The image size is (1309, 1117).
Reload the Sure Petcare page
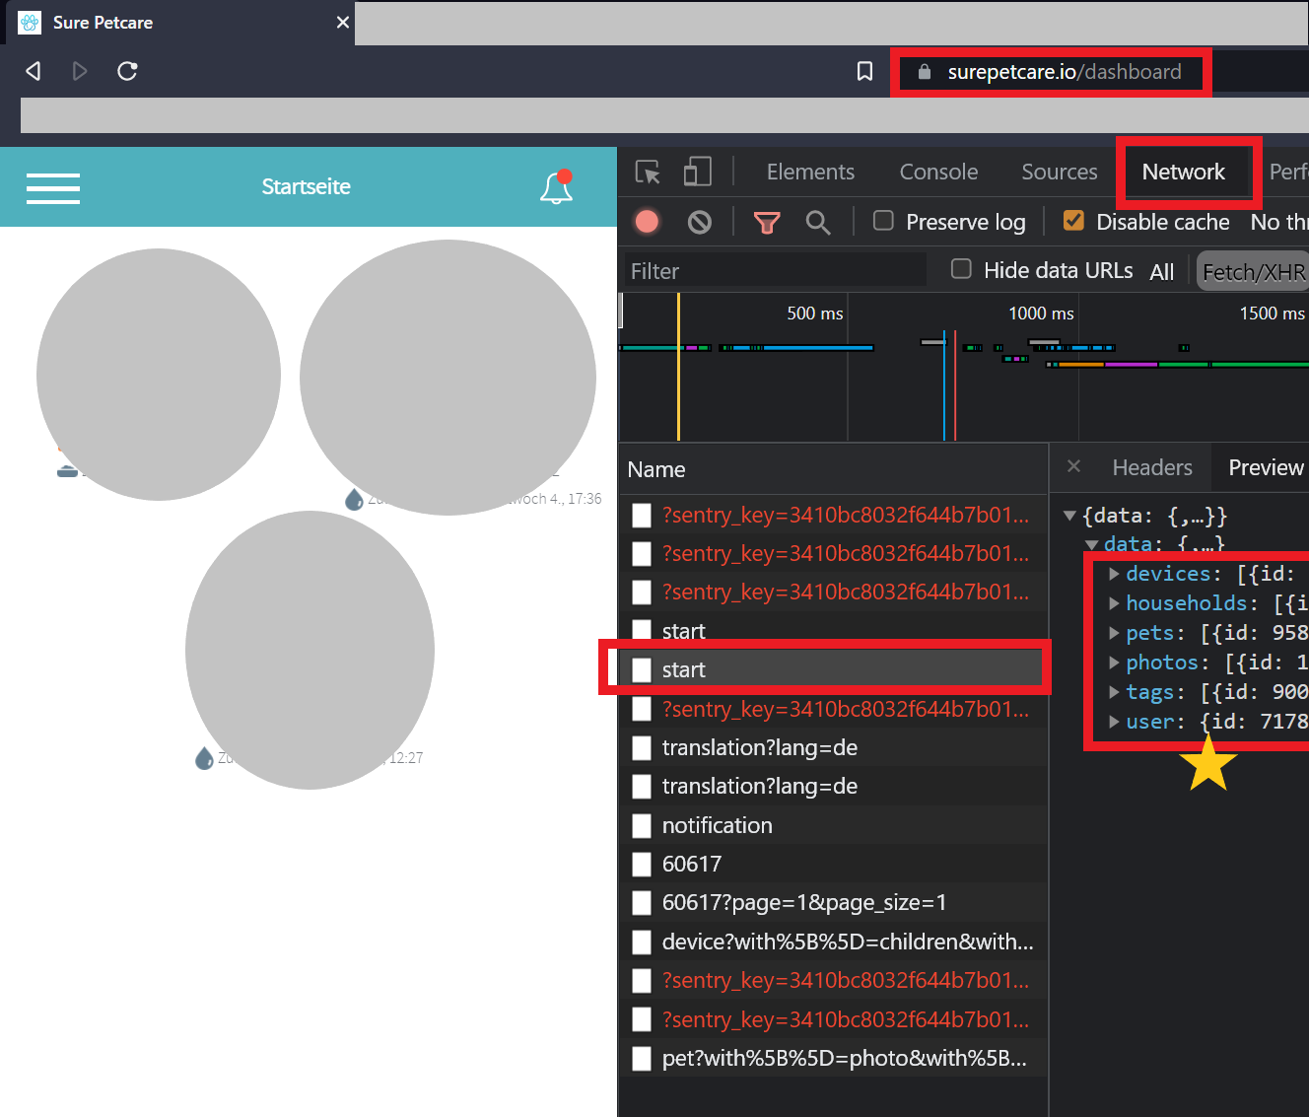[127, 71]
